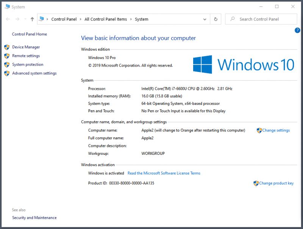The height and width of the screenshot is (229, 303).
Task: Navigate to Control Panel breadcrumb
Action: (x=64, y=19)
